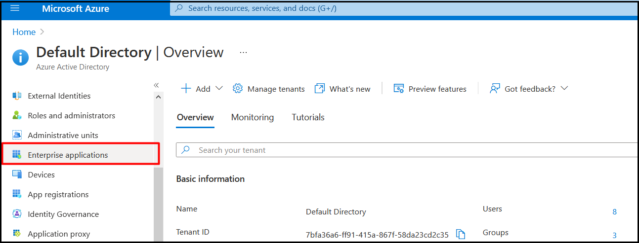This screenshot has height=243, width=639.
Task: Open the hamburger portal menu
Action: pos(15,8)
